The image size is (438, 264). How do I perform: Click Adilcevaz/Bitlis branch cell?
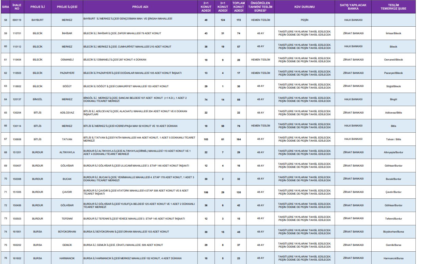point(394,113)
